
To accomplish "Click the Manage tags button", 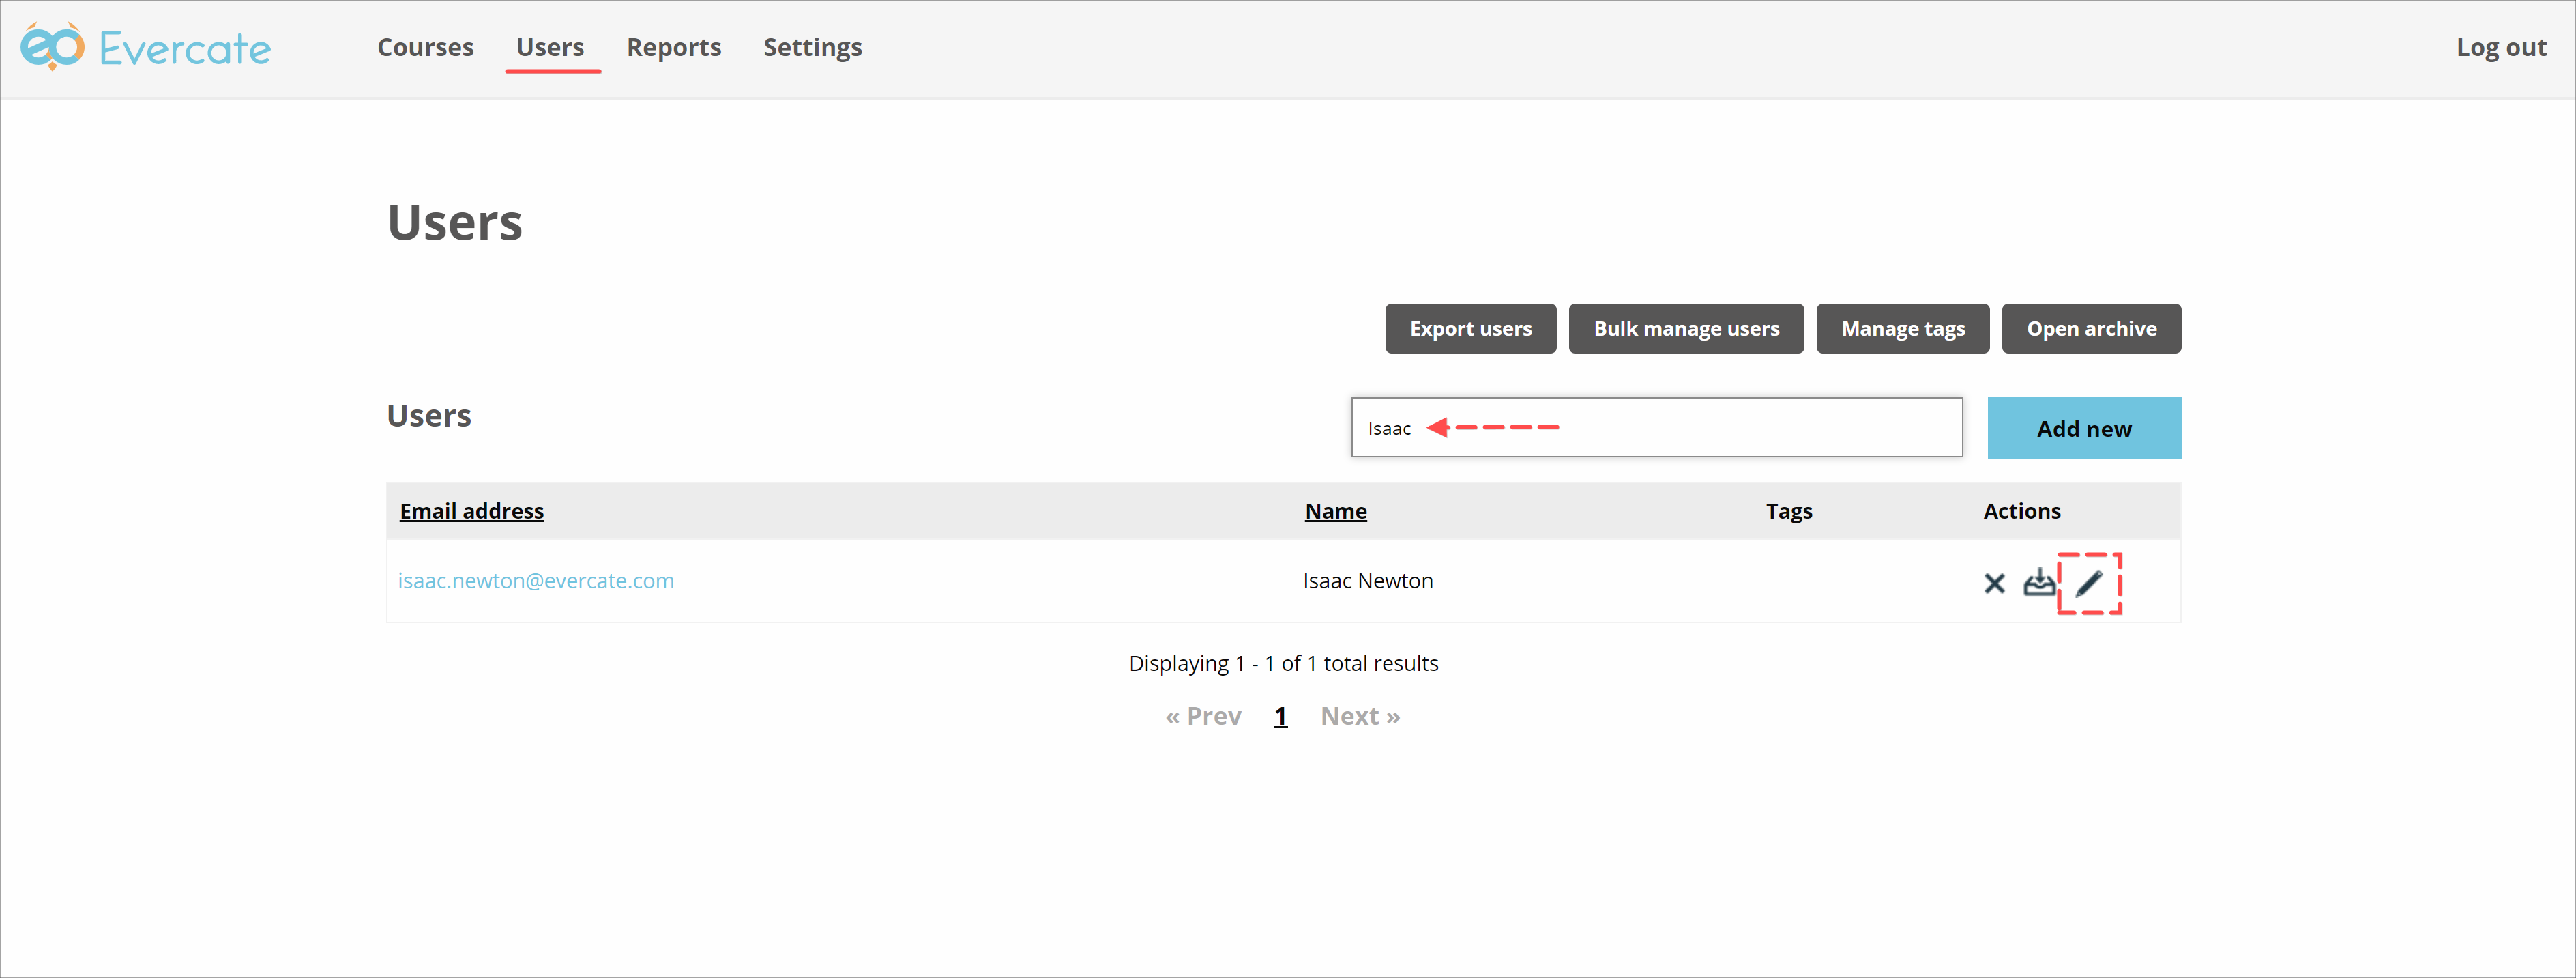I will (x=1902, y=329).
